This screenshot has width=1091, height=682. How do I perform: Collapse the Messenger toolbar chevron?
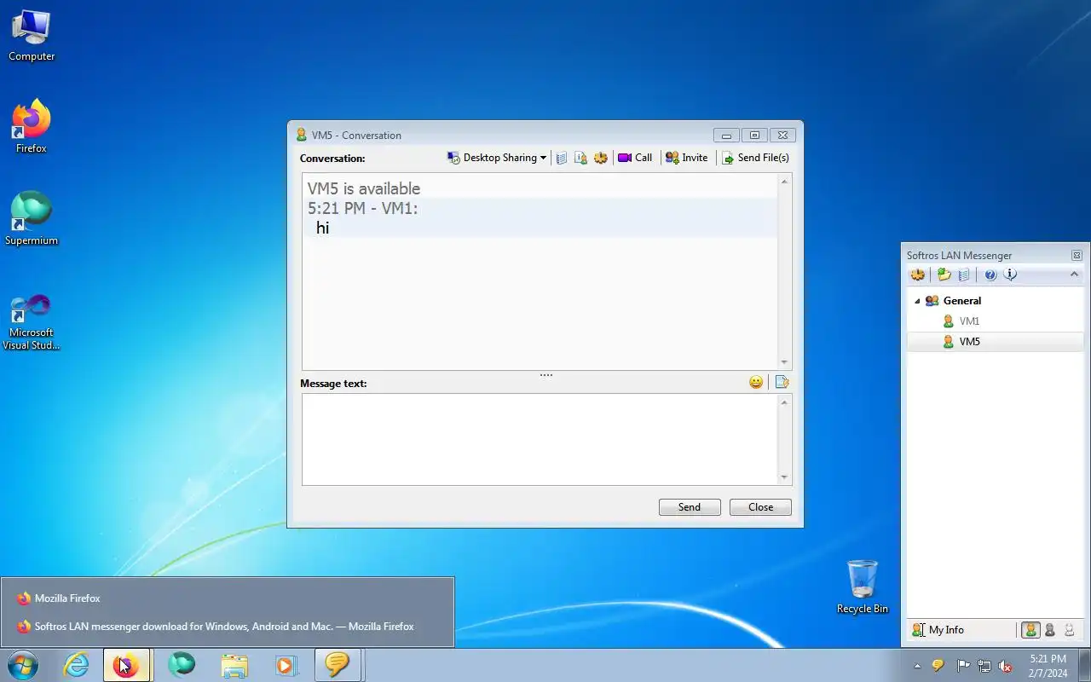pos(1074,275)
